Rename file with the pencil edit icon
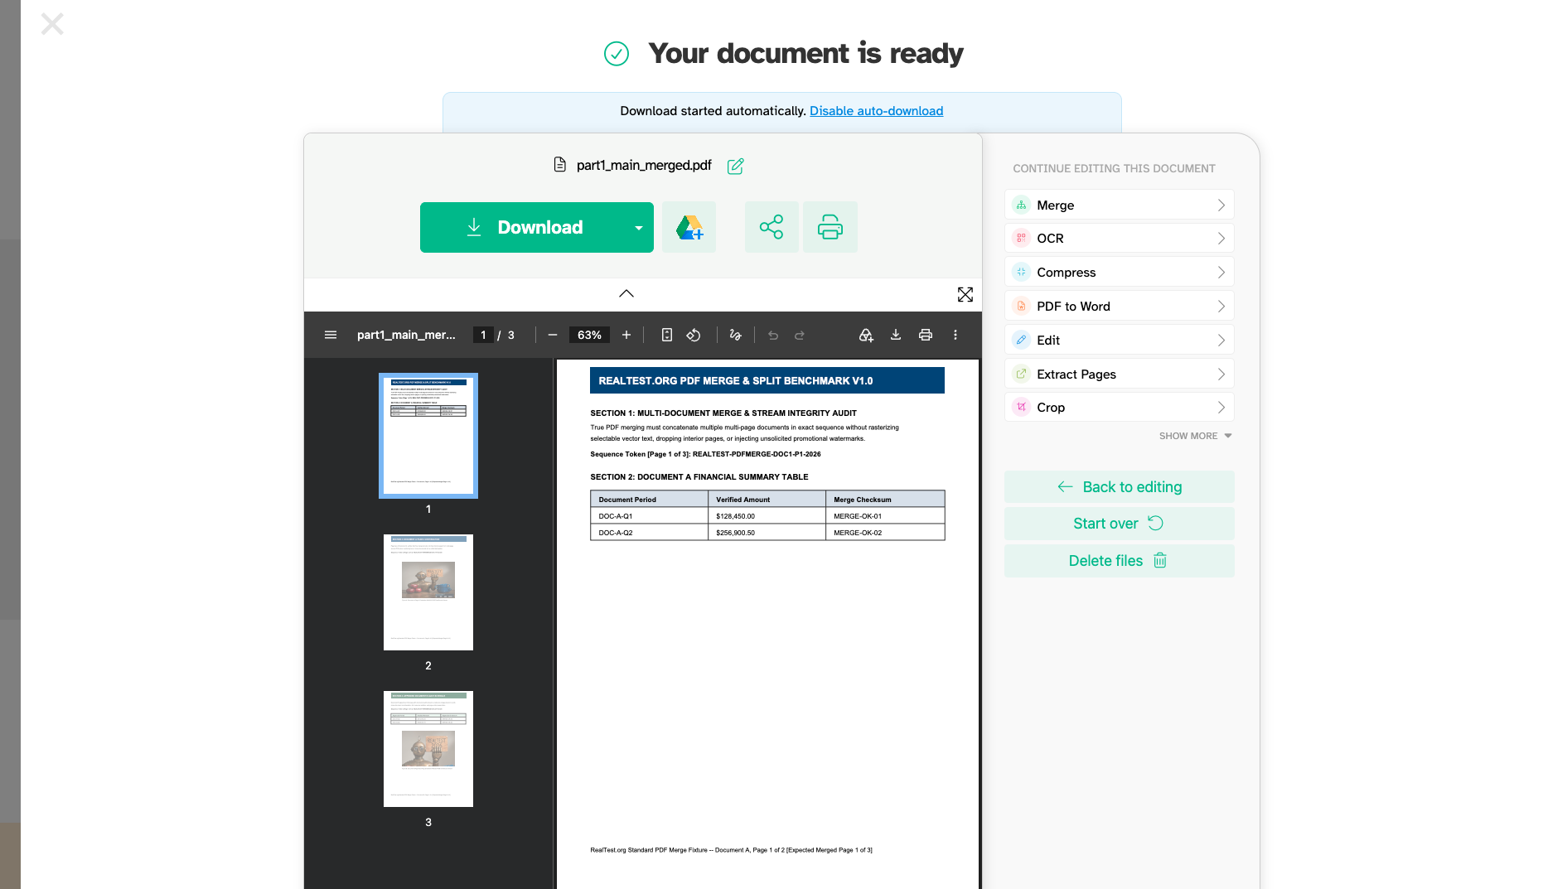The height and width of the screenshot is (889, 1543). coord(735,166)
